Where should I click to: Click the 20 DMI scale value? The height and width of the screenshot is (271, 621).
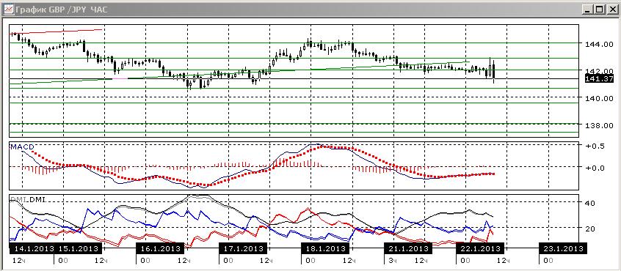tap(589, 229)
